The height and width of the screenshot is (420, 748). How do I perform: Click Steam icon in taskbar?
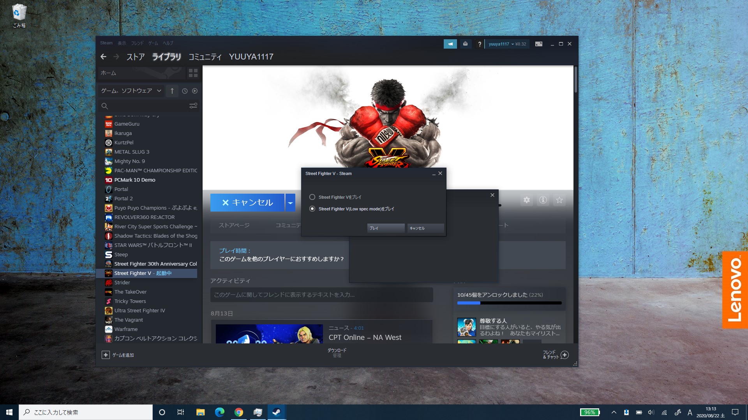[x=277, y=412]
